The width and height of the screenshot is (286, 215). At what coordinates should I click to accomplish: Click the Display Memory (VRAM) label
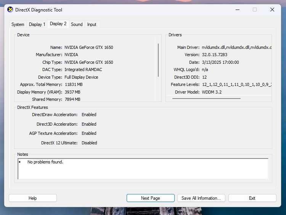pos(40,92)
